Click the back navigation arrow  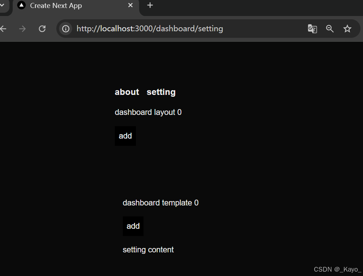(x=4, y=28)
